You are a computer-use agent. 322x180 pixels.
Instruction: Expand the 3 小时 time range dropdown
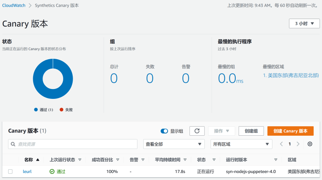point(304,24)
